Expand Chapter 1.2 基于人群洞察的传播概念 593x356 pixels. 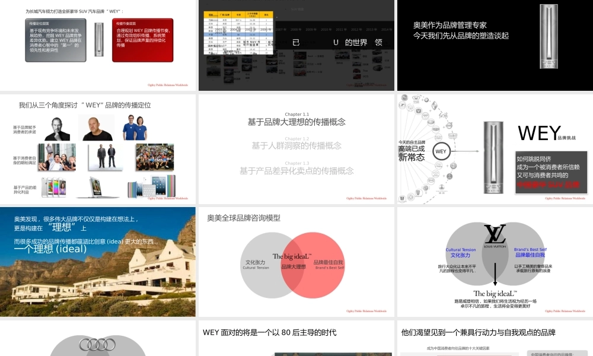[296, 145]
